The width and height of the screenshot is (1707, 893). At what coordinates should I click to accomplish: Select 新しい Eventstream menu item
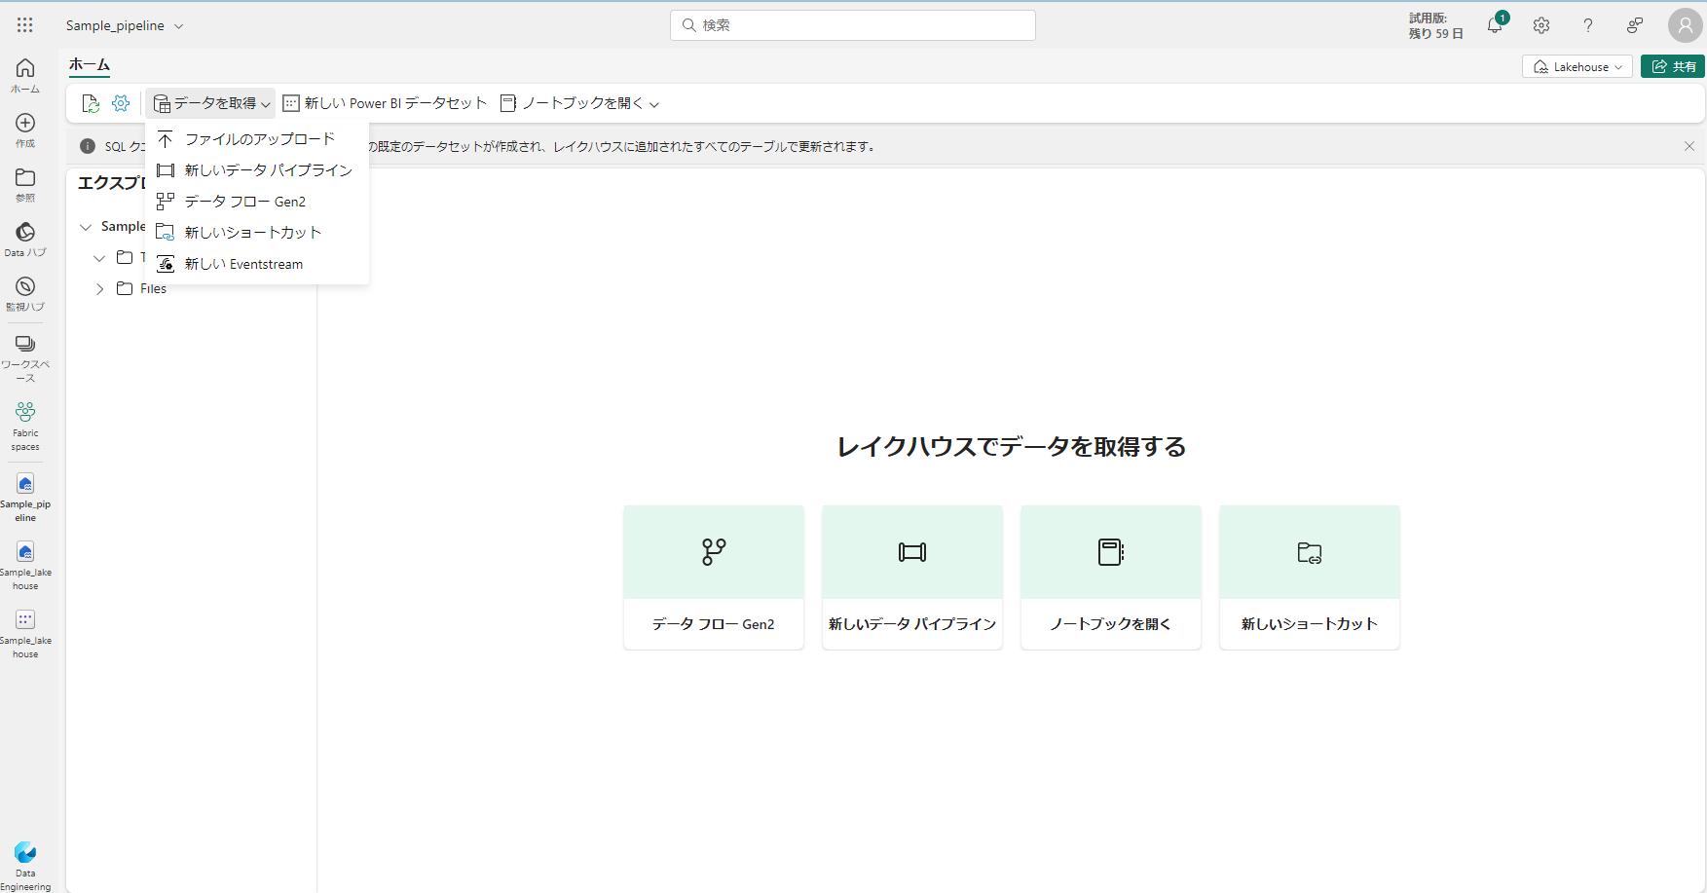click(257, 264)
